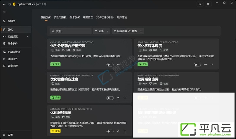Click 性能 tag on 优化服务隔离
This screenshot has width=236, height=139.
coord(66,117)
